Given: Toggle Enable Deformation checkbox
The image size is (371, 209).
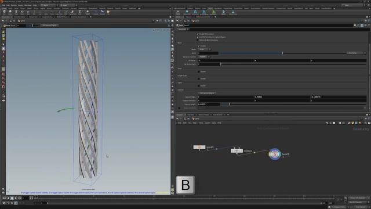Looking at the screenshot, I should (197, 34).
